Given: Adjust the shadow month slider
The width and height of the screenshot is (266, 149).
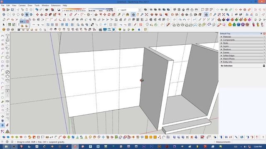Looking at the screenshot, I should coord(74,10).
